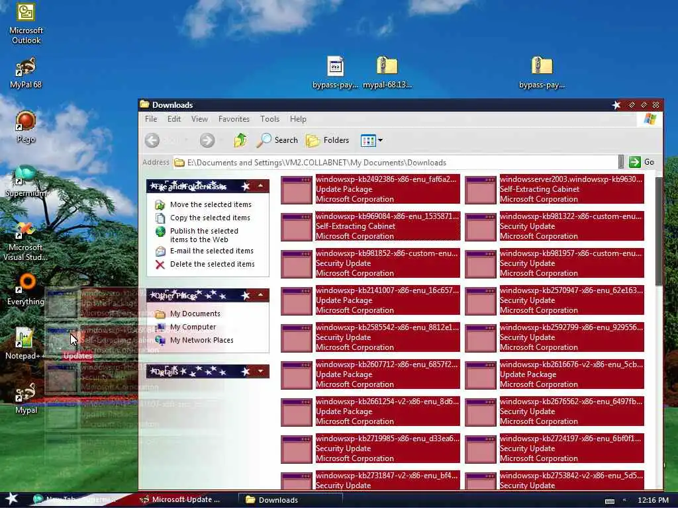Open the Search pane
The image size is (678, 508).
[277, 140]
